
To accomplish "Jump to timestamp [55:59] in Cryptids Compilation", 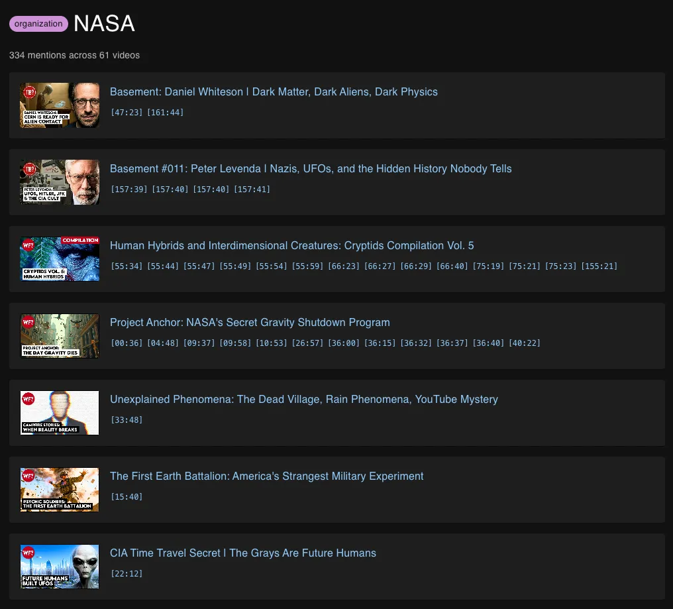I will 307,266.
